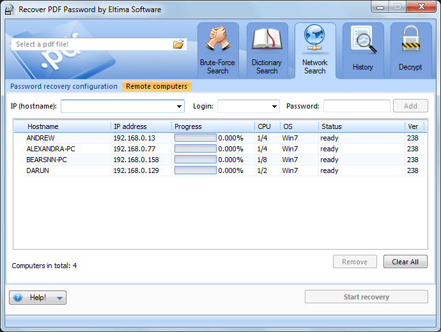Close the Recover PDF Password window
The width and height of the screenshot is (441, 332).
click(x=421, y=7)
